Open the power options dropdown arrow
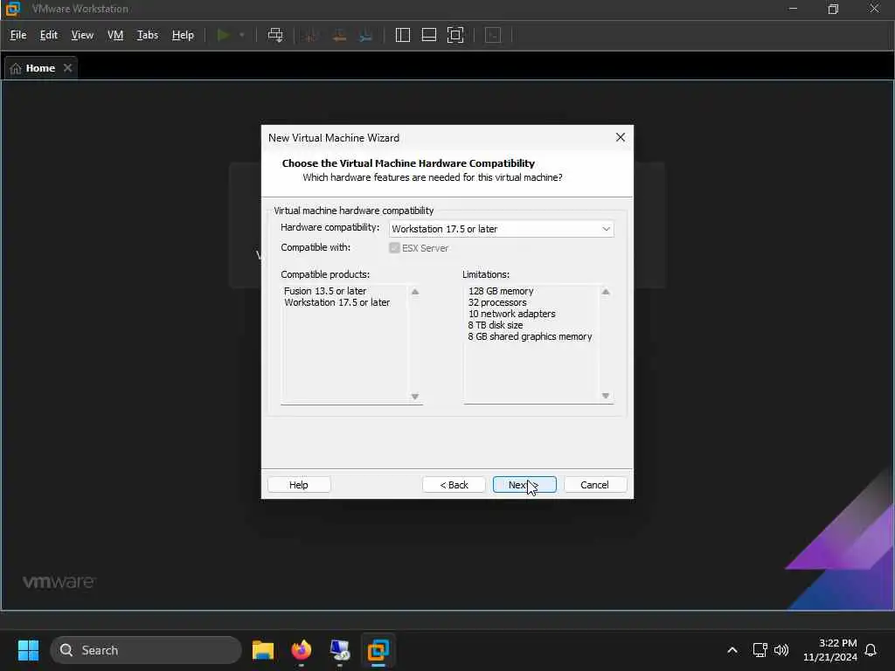This screenshot has width=895, height=671. [x=242, y=35]
